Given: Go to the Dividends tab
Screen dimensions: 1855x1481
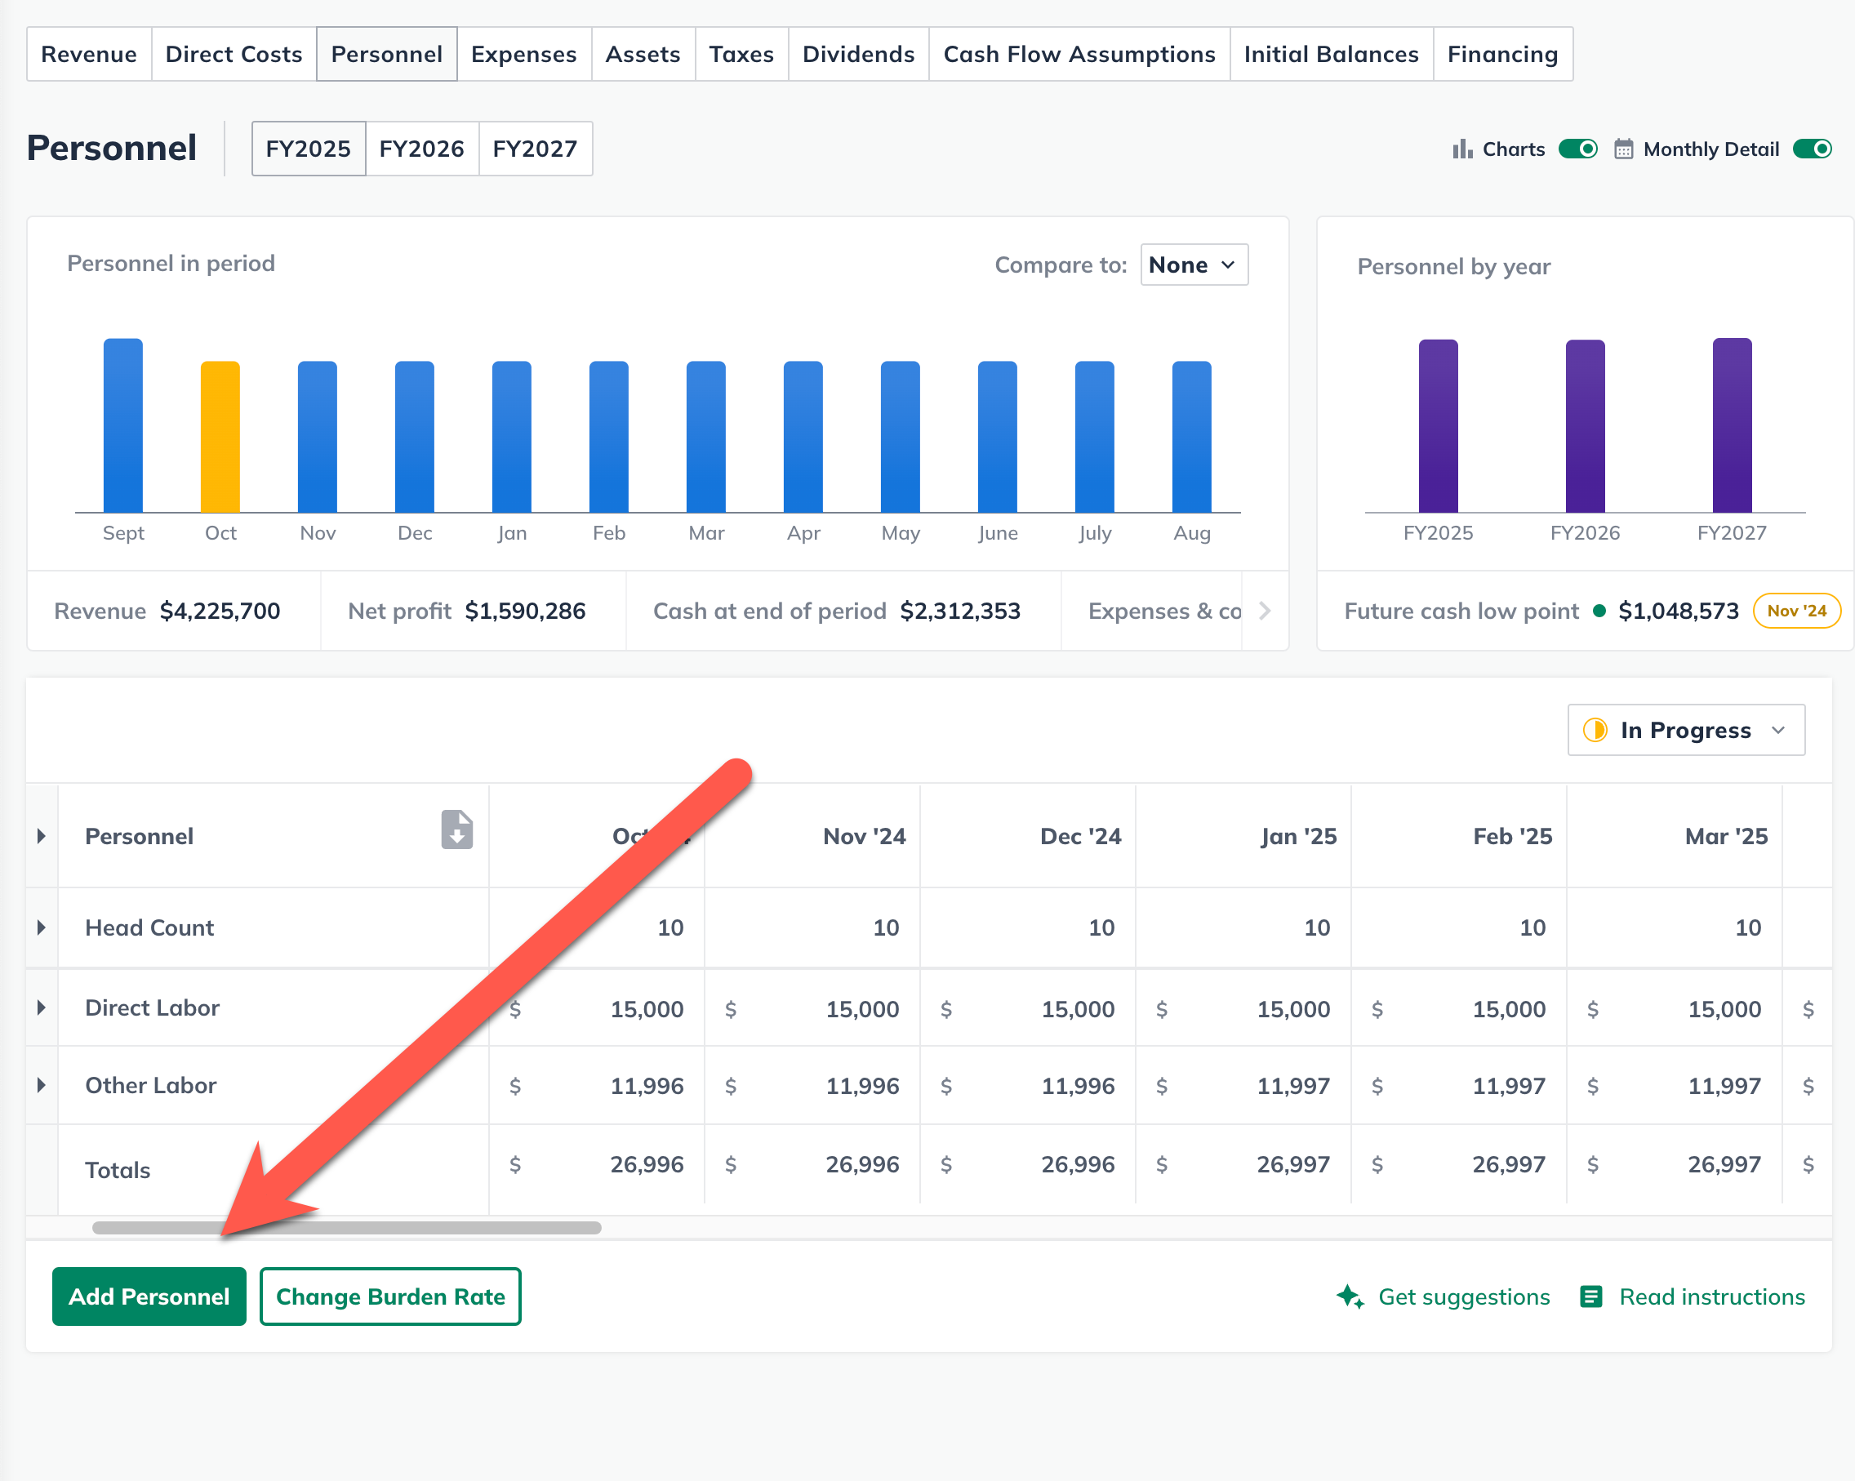Looking at the screenshot, I should click(x=858, y=54).
